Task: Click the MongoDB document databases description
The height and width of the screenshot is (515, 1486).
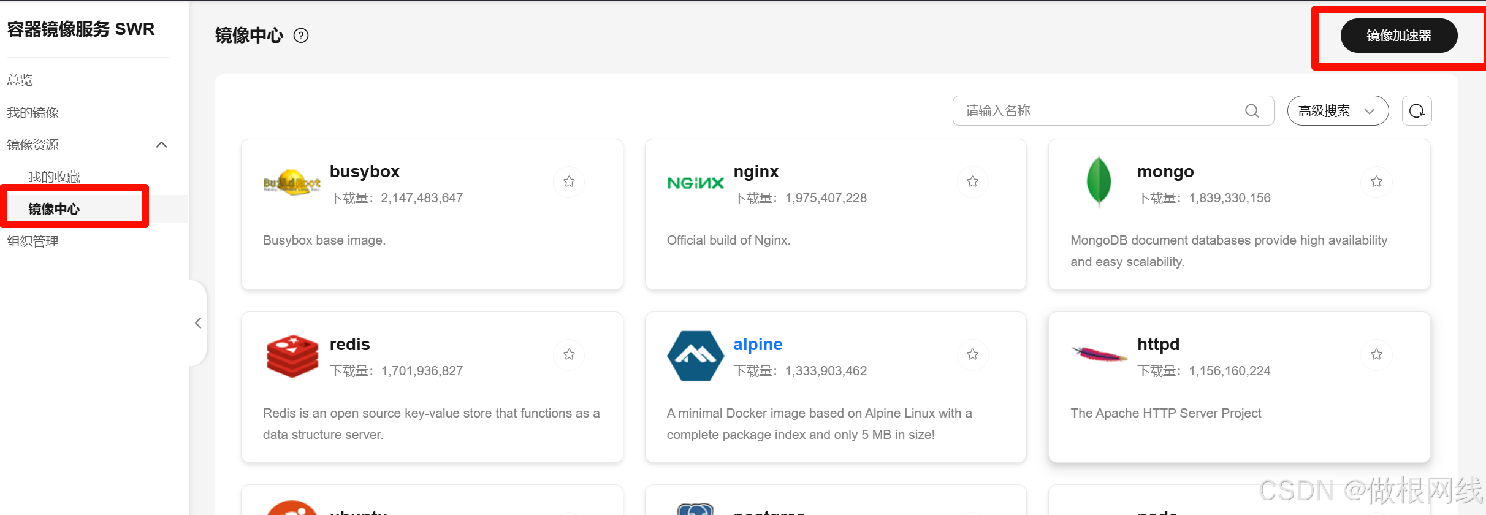Action: tap(1229, 251)
